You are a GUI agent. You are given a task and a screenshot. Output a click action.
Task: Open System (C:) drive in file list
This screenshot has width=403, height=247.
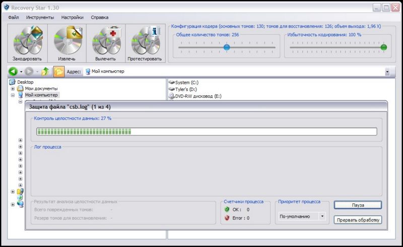186,82
